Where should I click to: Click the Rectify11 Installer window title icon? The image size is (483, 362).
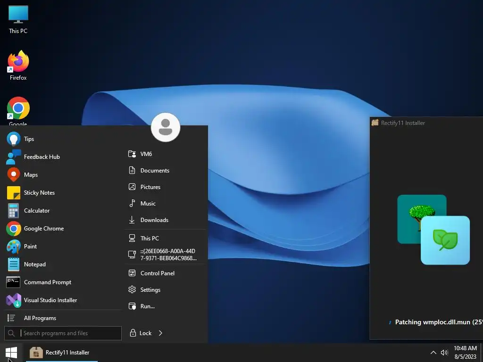(375, 123)
